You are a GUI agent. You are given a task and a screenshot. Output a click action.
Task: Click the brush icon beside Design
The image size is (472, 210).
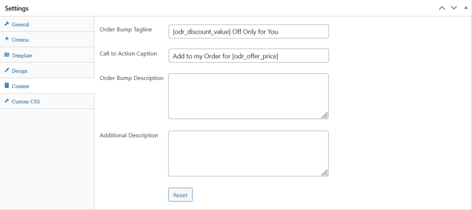tap(7, 70)
